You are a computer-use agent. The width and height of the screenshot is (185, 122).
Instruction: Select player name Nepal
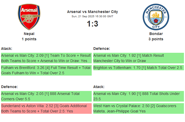click(x=29, y=34)
